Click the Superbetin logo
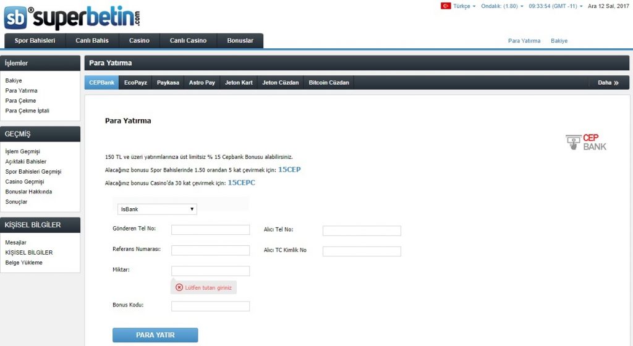Viewport: 633px width, 346px height. pyautogui.click(x=72, y=17)
